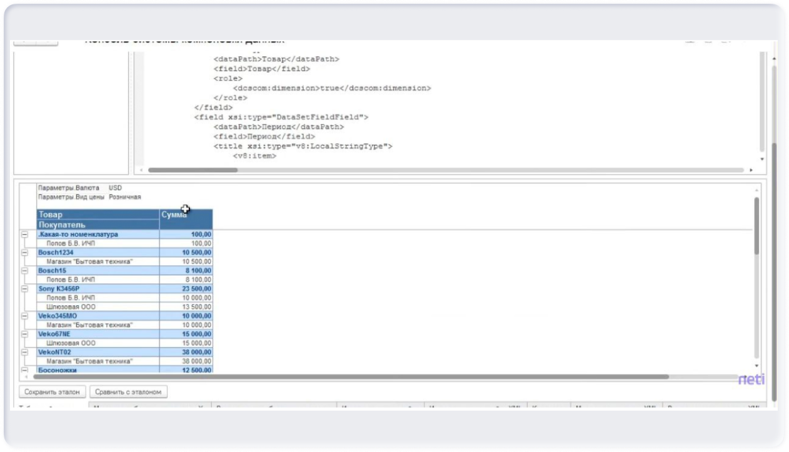Click the 'Сохранить эталон' button
Screen dimensions: 789x452
(53, 392)
